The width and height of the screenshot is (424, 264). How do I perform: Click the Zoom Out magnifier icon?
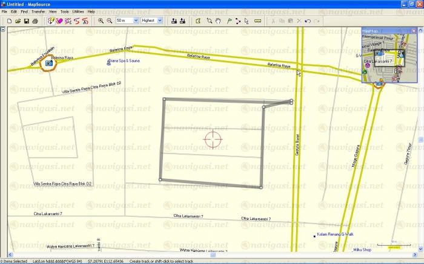click(x=110, y=21)
